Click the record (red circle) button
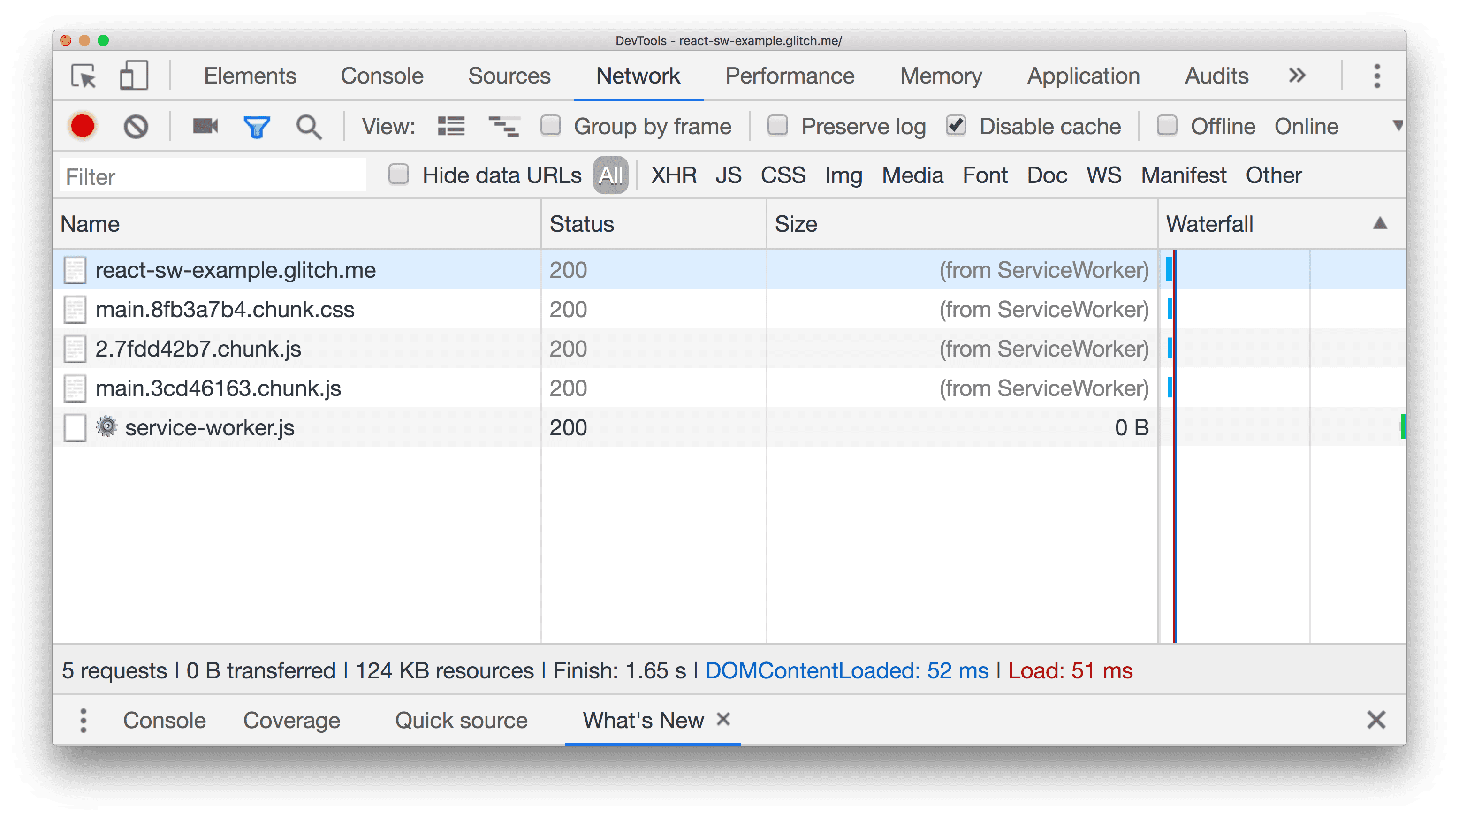Viewport: 1459px width, 821px height. 83,125
